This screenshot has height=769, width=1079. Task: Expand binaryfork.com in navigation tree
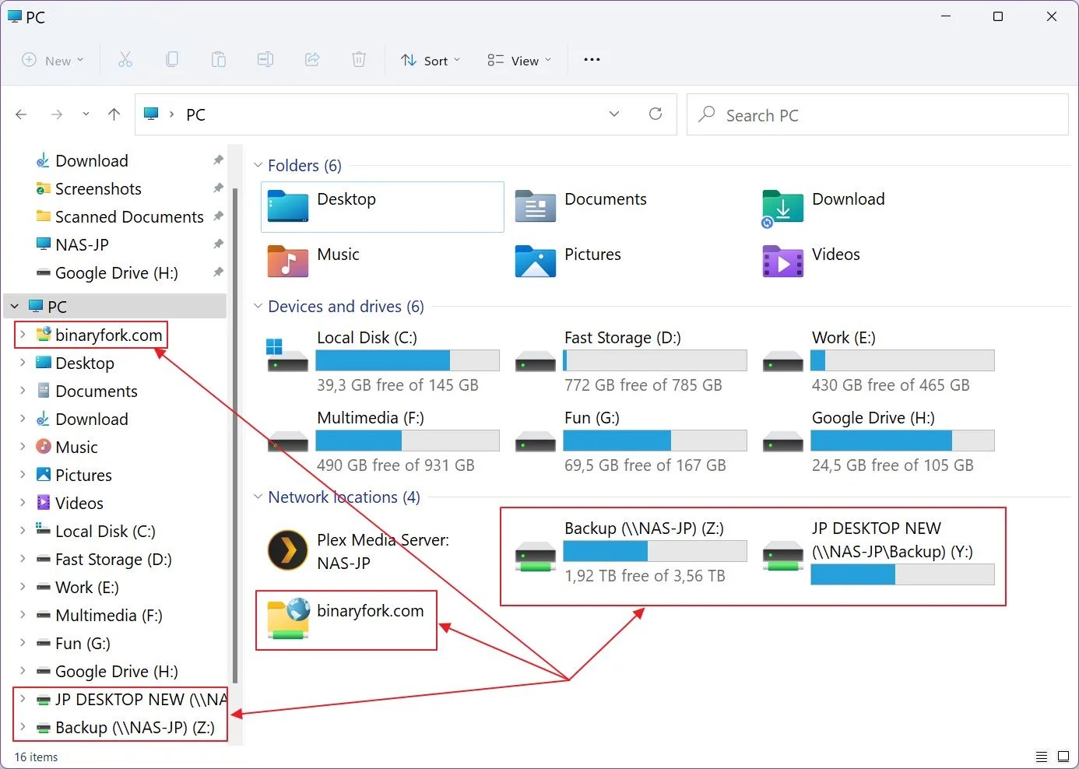[x=23, y=335]
